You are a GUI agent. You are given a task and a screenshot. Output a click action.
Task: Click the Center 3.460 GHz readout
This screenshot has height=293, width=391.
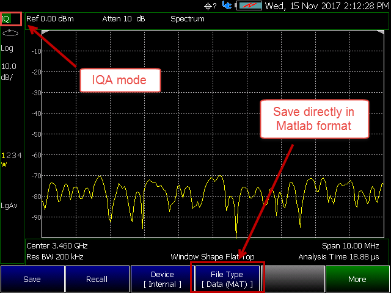coord(57,246)
